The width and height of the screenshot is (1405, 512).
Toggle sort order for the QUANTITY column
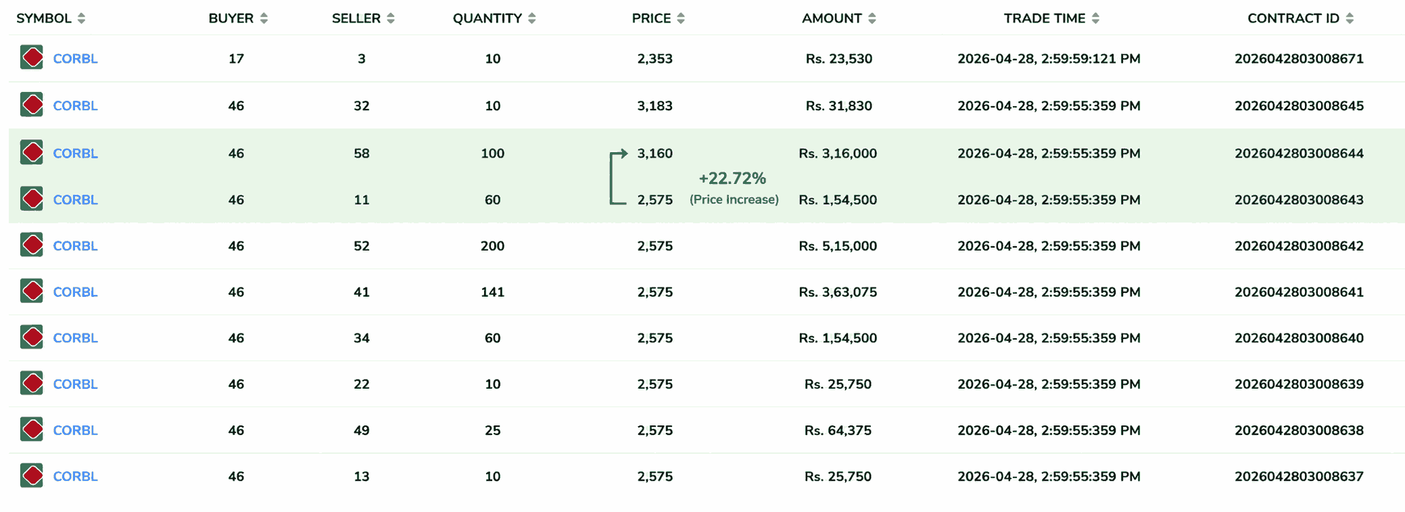pyautogui.click(x=533, y=18)
